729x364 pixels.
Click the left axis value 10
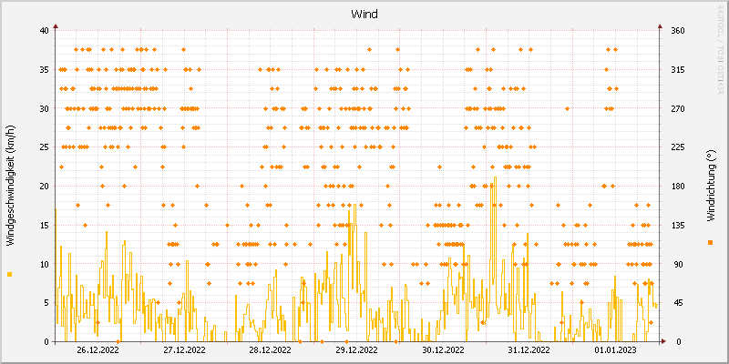click(45, 264)
